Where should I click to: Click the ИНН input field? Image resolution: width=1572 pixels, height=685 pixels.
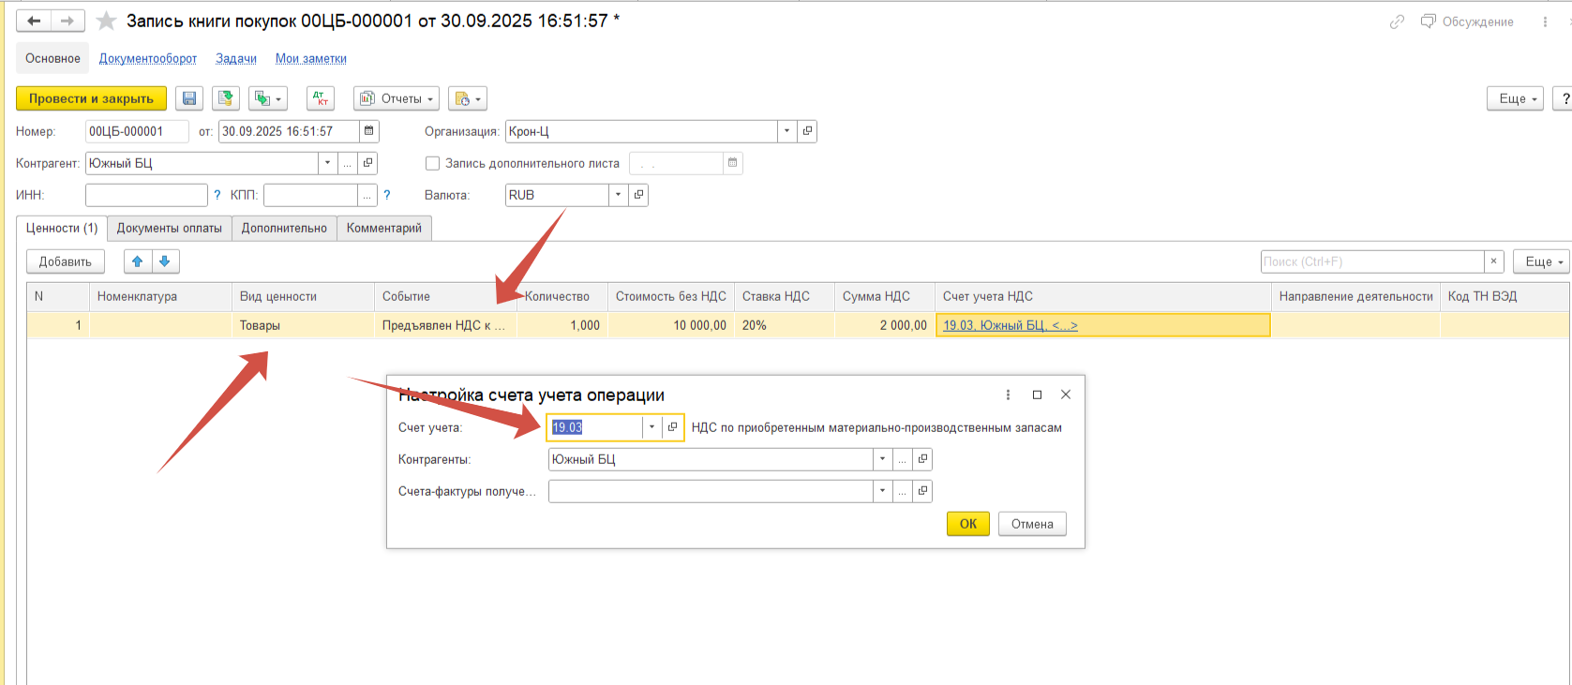146,195
